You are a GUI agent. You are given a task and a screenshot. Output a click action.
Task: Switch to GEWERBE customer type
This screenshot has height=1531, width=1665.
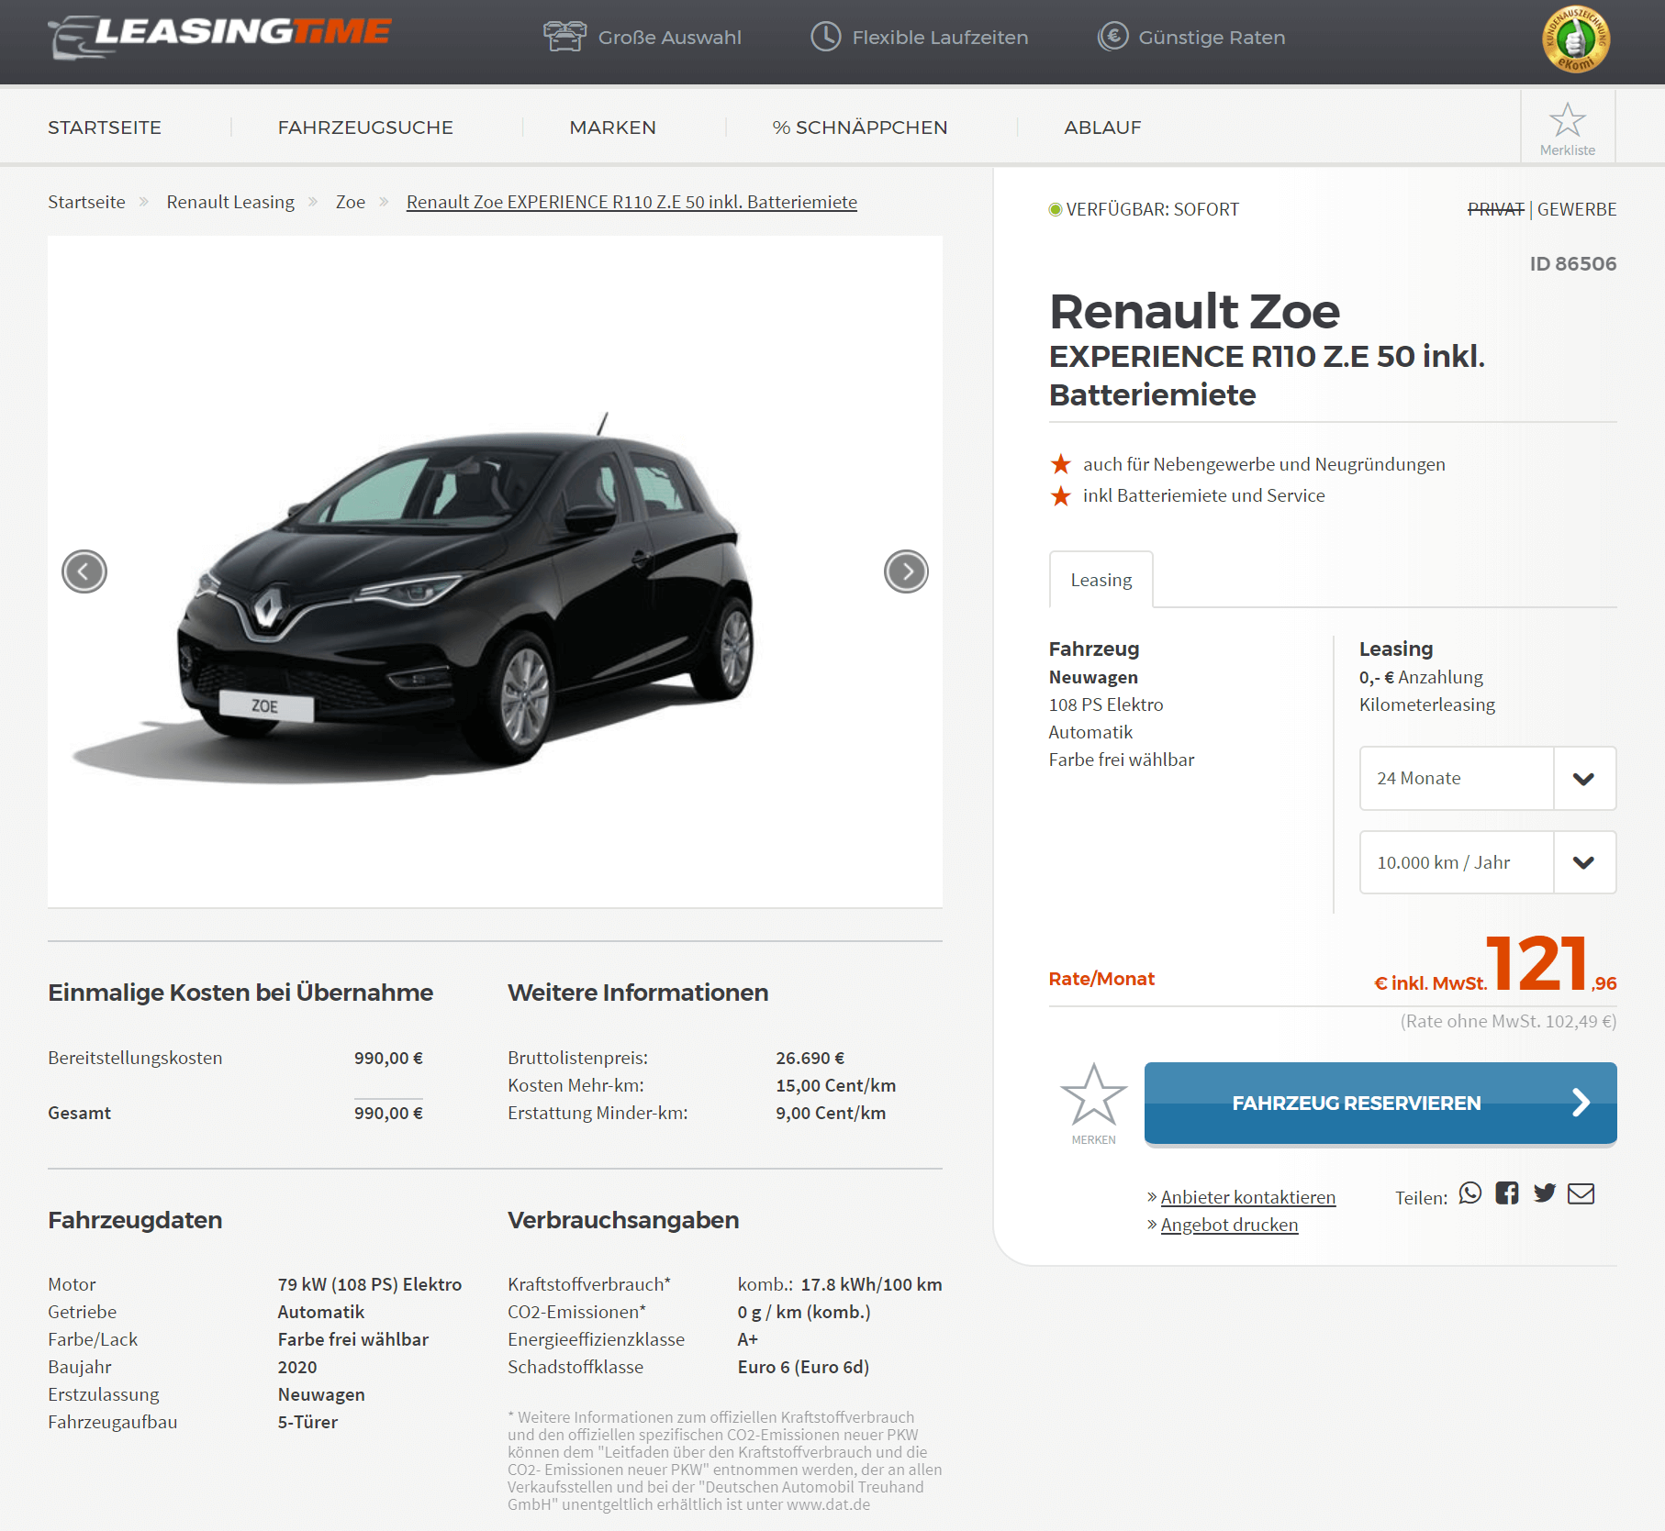1577,209
